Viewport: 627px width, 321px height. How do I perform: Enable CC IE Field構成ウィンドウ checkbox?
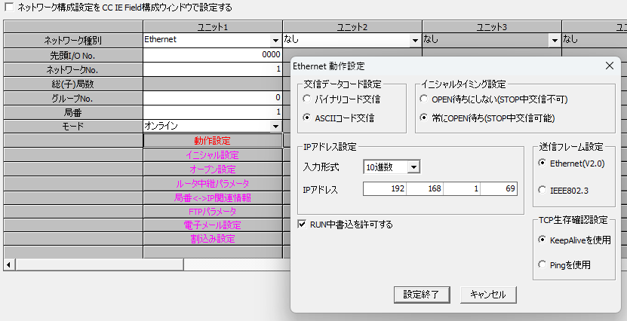(x=9, y=7)
